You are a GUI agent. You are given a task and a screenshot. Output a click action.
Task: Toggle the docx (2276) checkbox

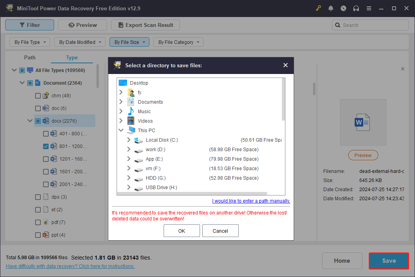tap(38, 121)
